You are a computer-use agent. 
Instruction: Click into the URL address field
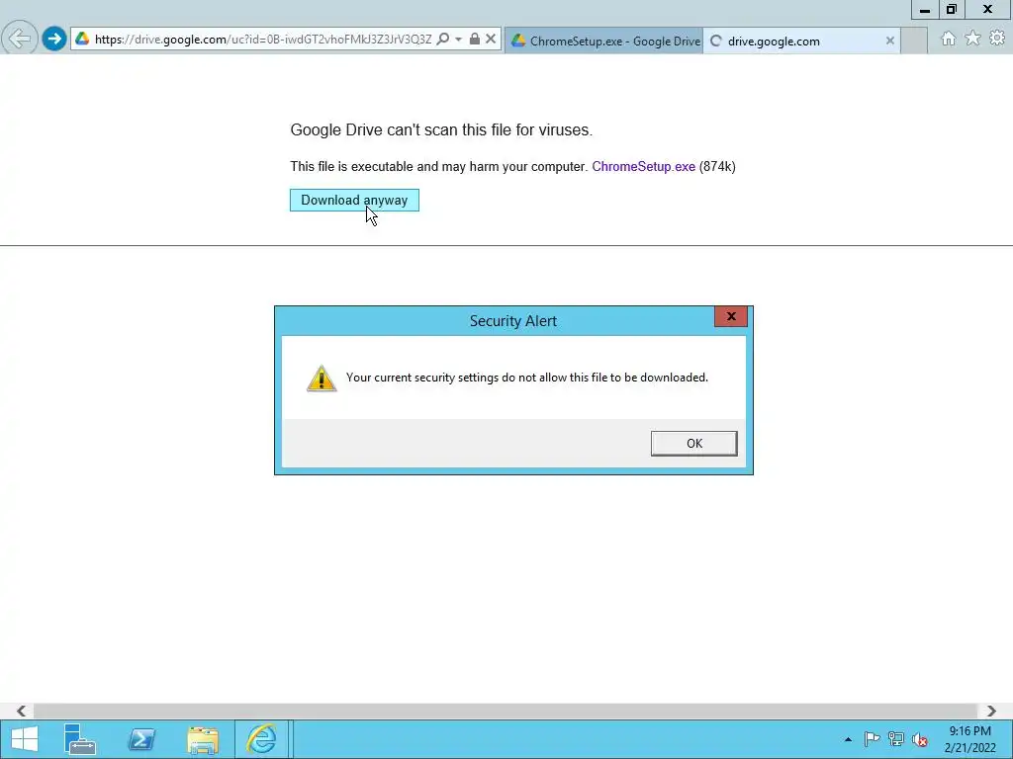pyautogui.click(x=263, y=40)
